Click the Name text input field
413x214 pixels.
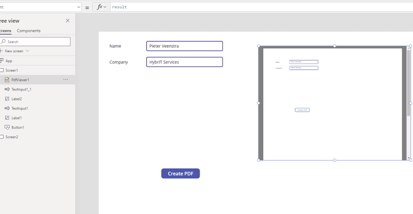point(185,46)
